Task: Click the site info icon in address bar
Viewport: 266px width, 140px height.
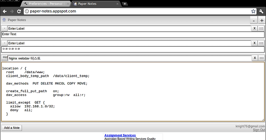Action: [x=27, y=11]
